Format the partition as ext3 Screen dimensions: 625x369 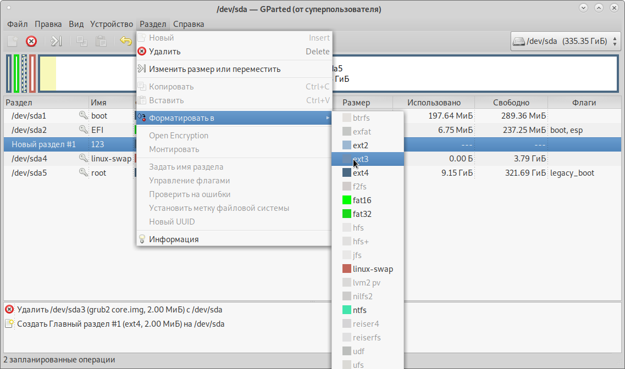pyautogui.click(x=368, y=159)
